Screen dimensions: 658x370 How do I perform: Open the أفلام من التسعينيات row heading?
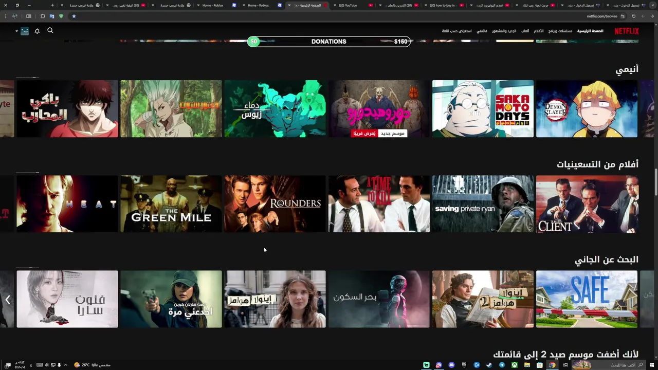pos(597,164)
